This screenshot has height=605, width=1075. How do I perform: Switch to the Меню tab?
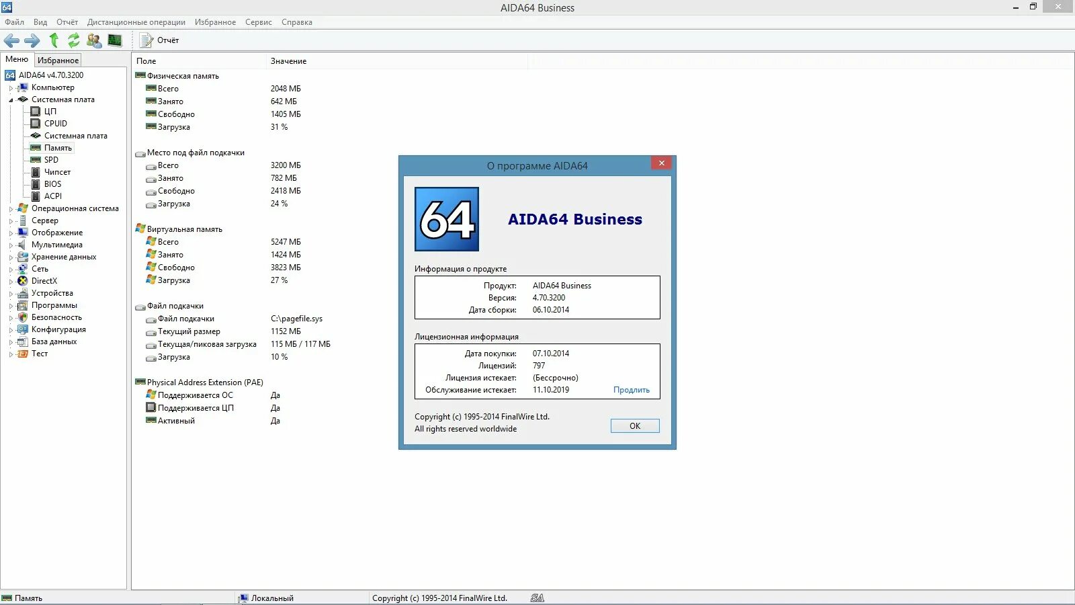coord(17,59)
